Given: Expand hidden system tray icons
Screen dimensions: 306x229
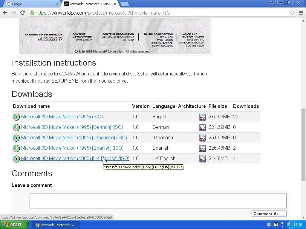Looking at the screenshot, I should [289, 225].
